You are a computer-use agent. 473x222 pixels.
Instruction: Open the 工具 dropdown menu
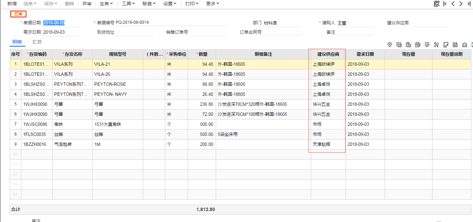click(x=128, y=4)
